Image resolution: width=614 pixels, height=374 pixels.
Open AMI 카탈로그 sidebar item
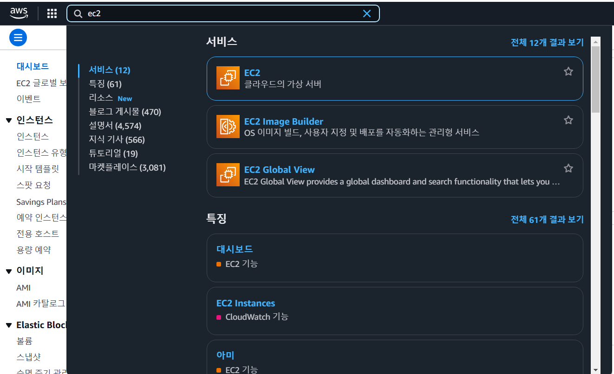40,304
